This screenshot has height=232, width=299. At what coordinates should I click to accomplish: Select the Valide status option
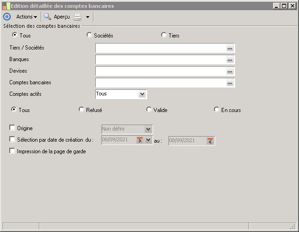pos(149,110)
